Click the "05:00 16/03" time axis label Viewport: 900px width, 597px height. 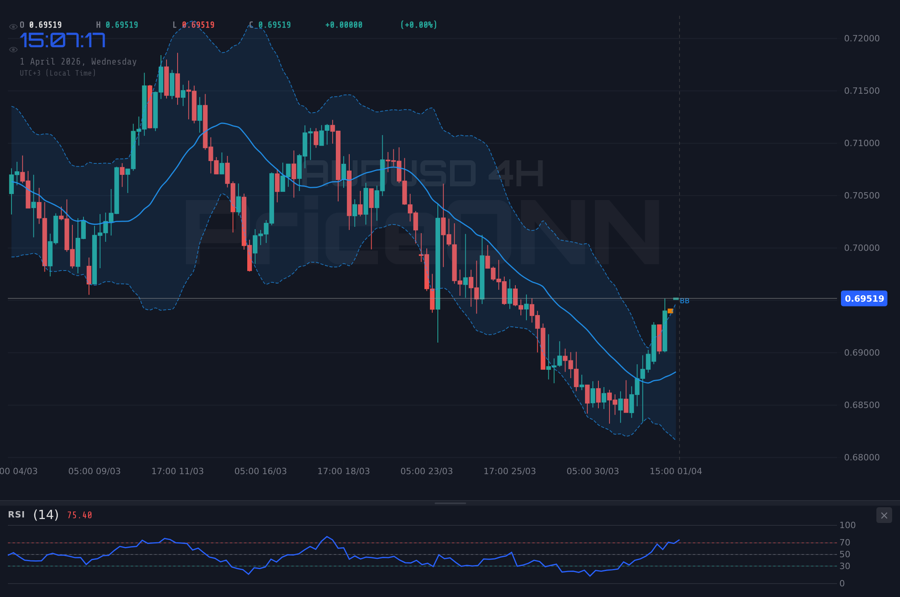[x=261, y=471]
